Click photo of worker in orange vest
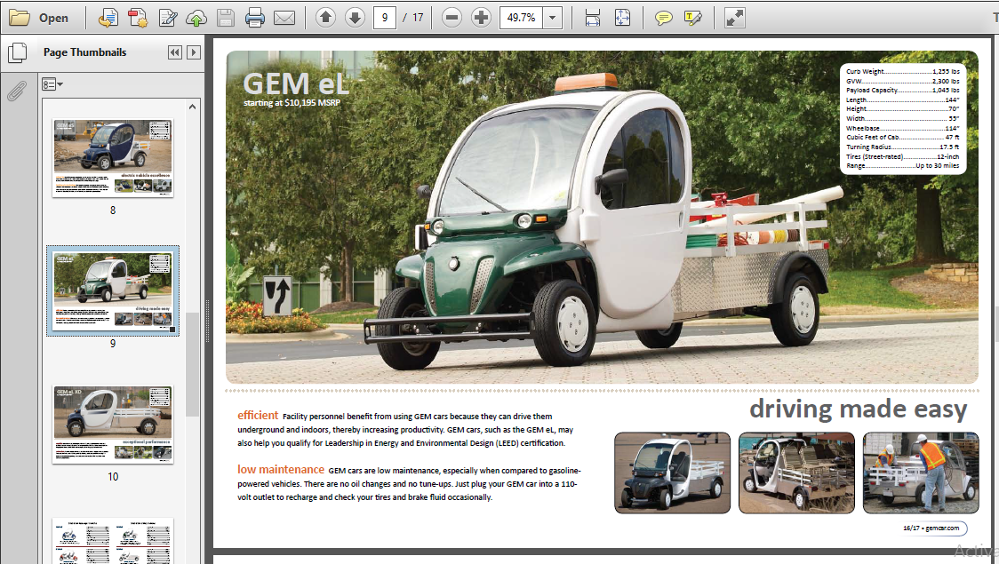Screen dimensions: 999x564 click(x=921, y=473)
